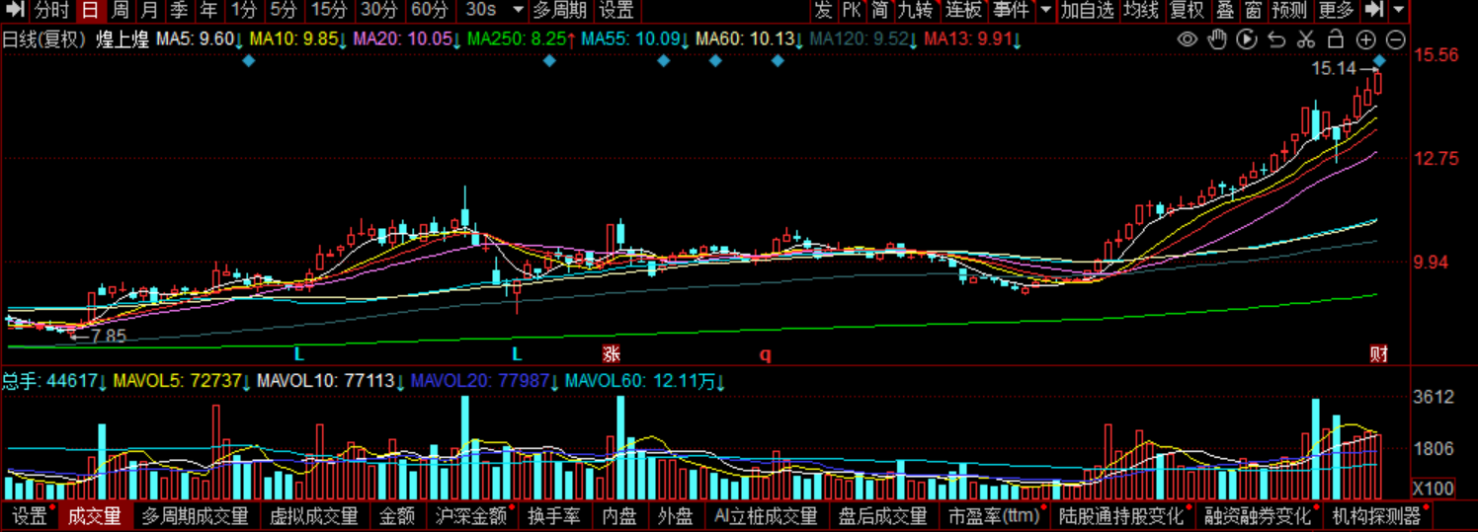This screenshot has width=1478, height=532.
Task: Open the 30s interval dropdown arrow
Action: point(518,11)
